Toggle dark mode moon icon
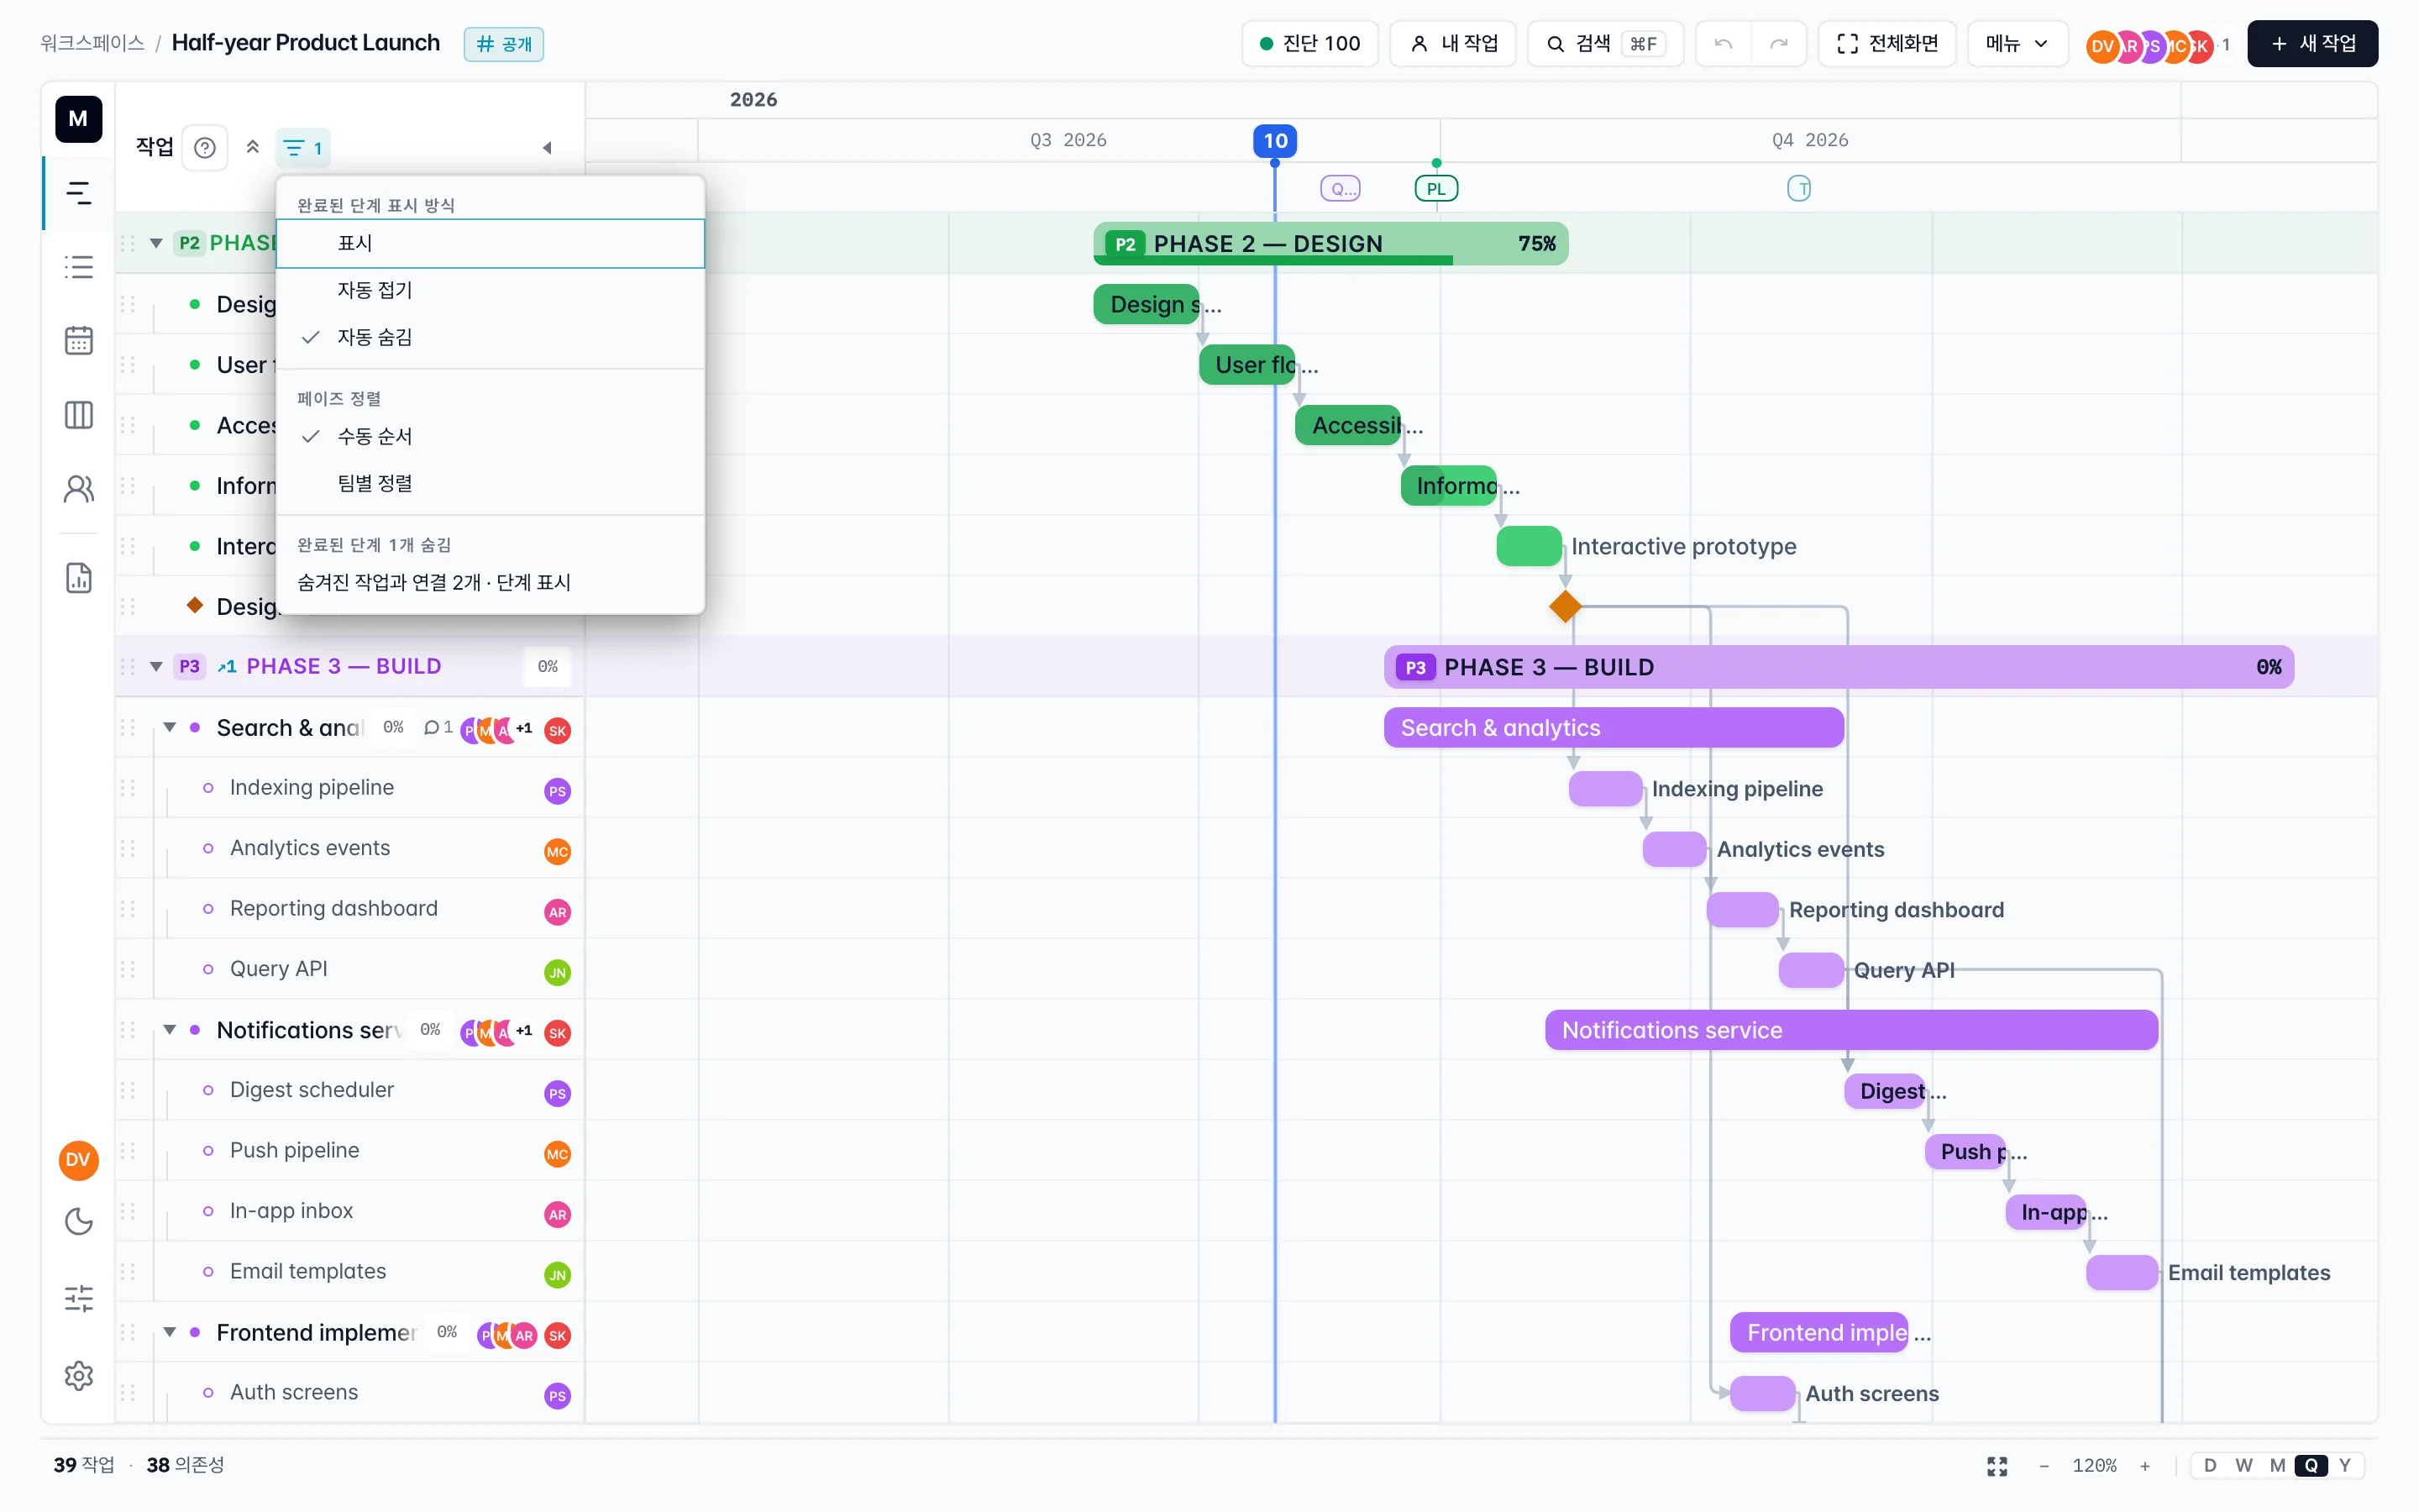 click(x=78, y=1222)
